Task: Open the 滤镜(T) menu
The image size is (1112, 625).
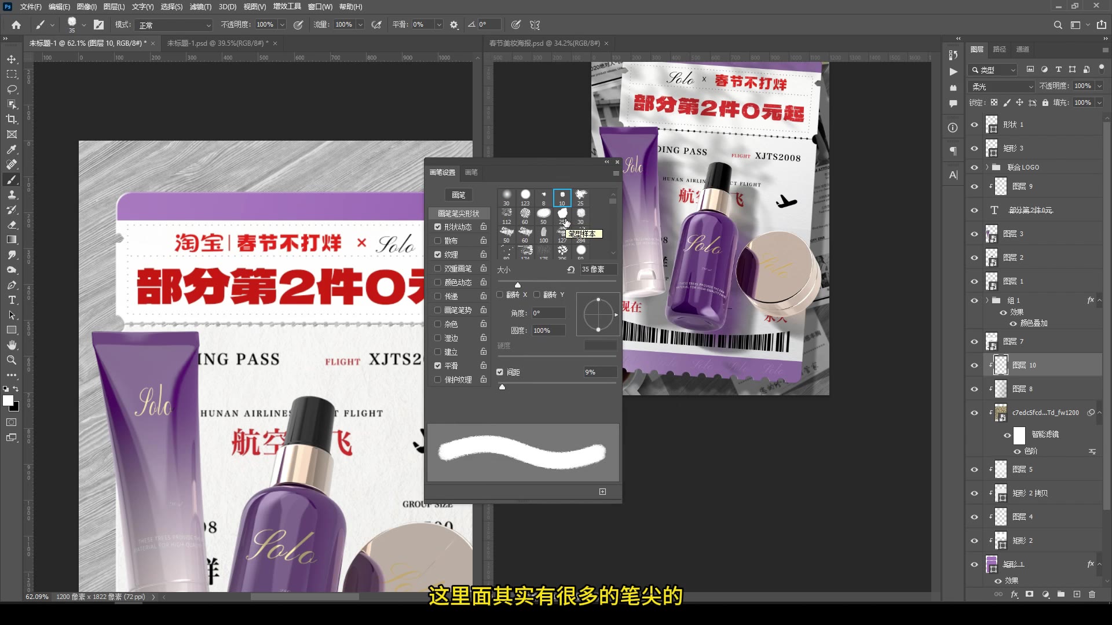Action: [x=200, y=6]
